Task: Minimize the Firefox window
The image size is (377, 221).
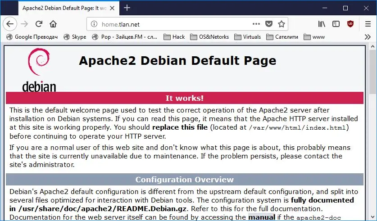Action: coord(325,8)
